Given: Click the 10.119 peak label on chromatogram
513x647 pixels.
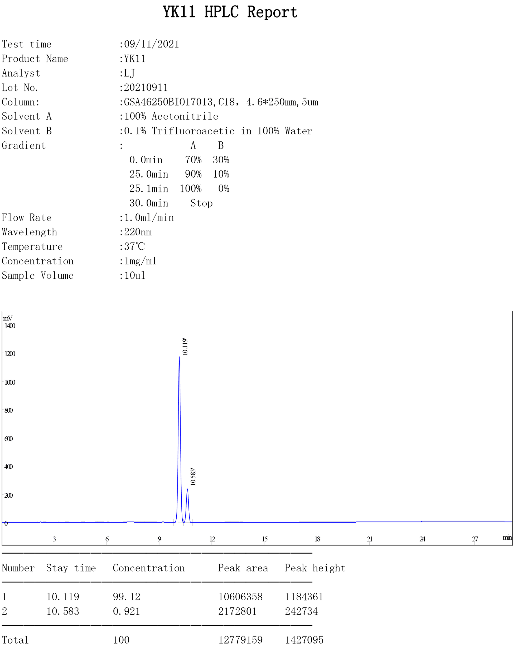Looking at the screenshot, I should pyautogui.click(x=185, y=347).
